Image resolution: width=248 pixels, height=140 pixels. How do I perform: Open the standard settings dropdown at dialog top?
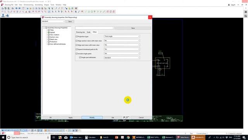[53, 21]
